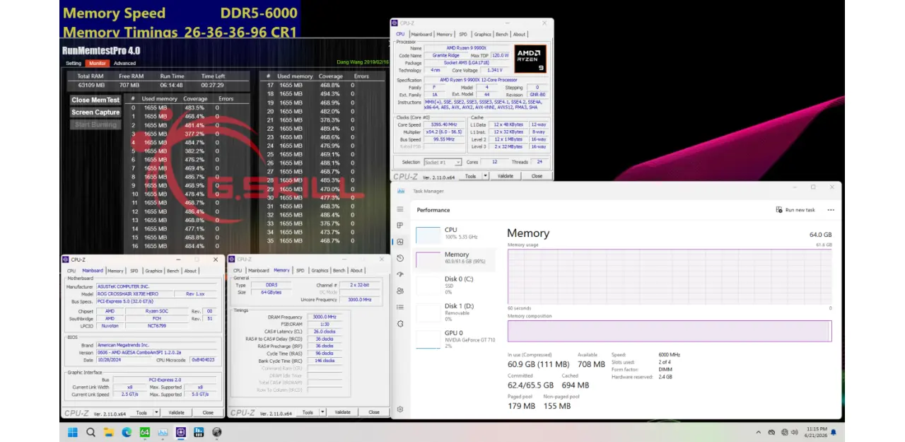The image size is (905, 442).
Task: Open Users page in Task Manager sidebar
Action: click(x=400, y=291)
